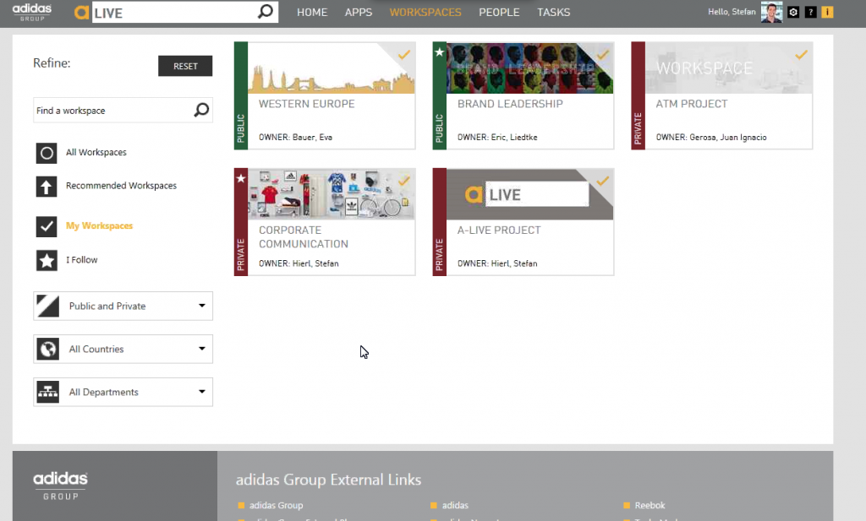
Task: Click Stefan's profile picture
Action: [x=771, y=12]
